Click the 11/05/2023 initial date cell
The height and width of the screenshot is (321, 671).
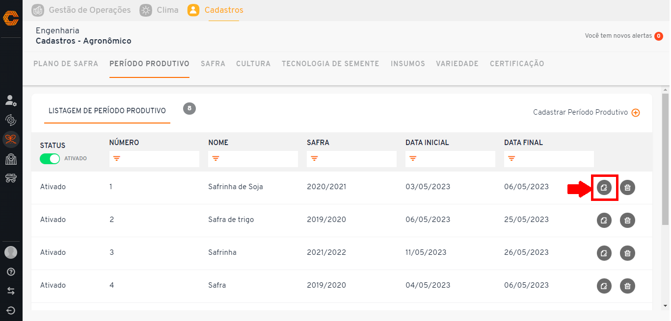click(426, 252)
